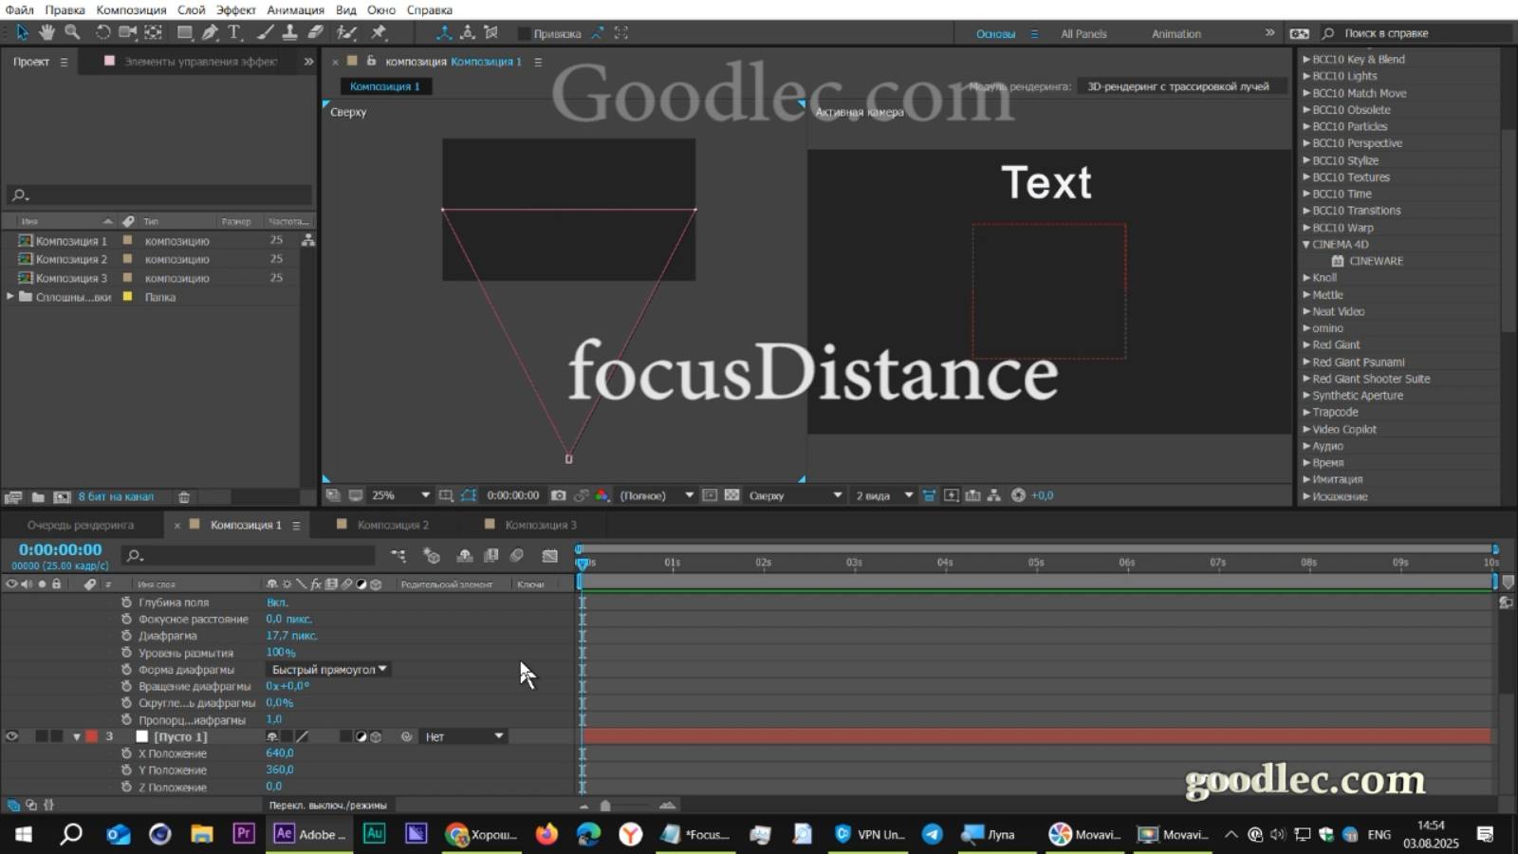Click the 8 бит на канал button
This screenshot has height=854, width=1518.
[119, 496]
